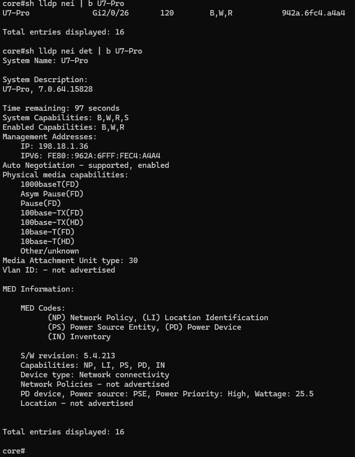
Task: Click the Gi2/0/26 interface text
Action: (110, 13)
